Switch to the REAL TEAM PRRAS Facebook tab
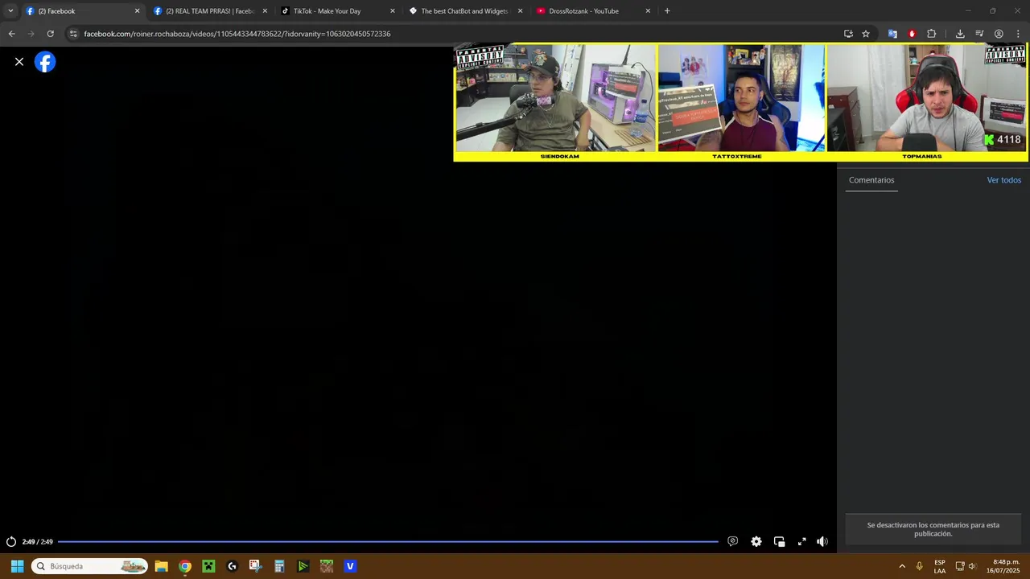The width and height of the screenshot is (1030, 579). click(209, 11)
